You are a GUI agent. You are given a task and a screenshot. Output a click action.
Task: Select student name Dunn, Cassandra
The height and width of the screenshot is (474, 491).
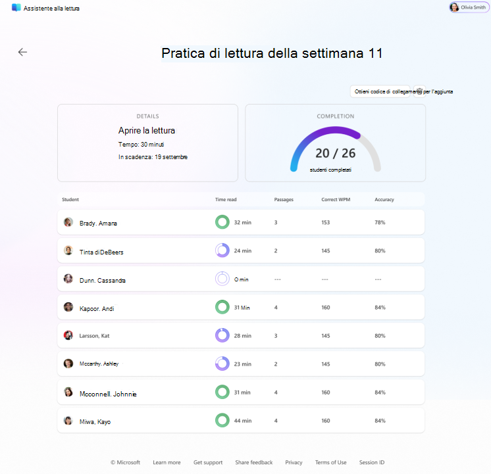tap(103, 280)
